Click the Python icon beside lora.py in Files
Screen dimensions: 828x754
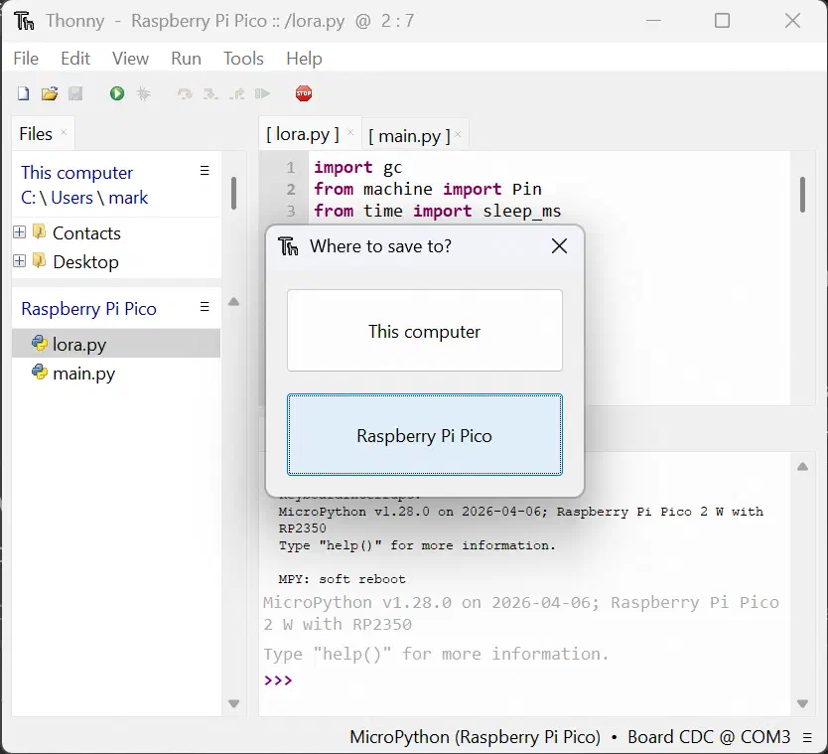(x=40, y=344)
